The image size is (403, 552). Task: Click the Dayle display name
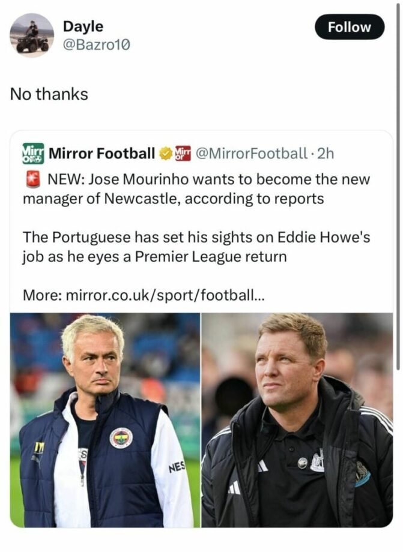tap(83, 27)
